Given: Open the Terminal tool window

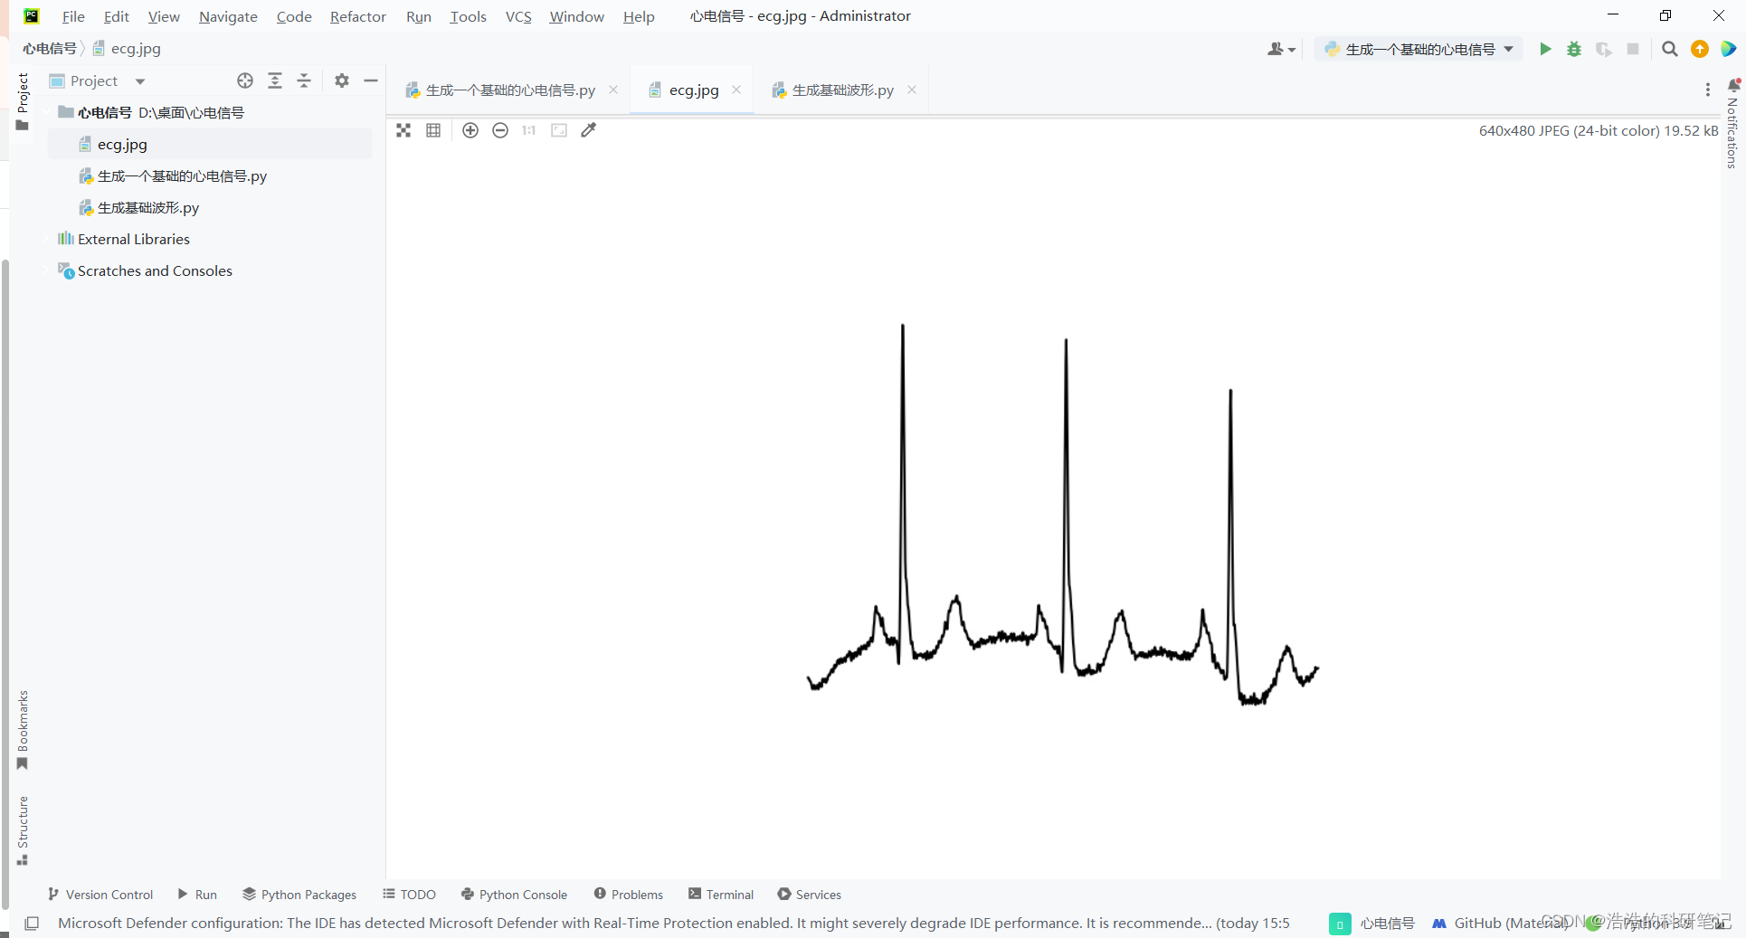Looking at the screenshot, I should point(721,894).
